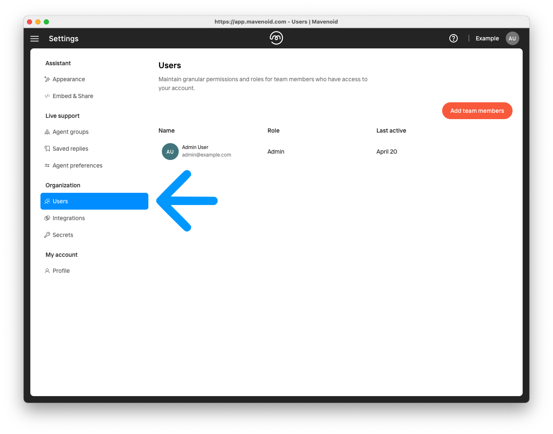Click the admin@example.com email text
Image resolution: width=553 pixels, height=434 pixels.
point(207,155)
